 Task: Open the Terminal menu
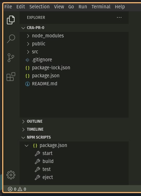pos(101,7)
